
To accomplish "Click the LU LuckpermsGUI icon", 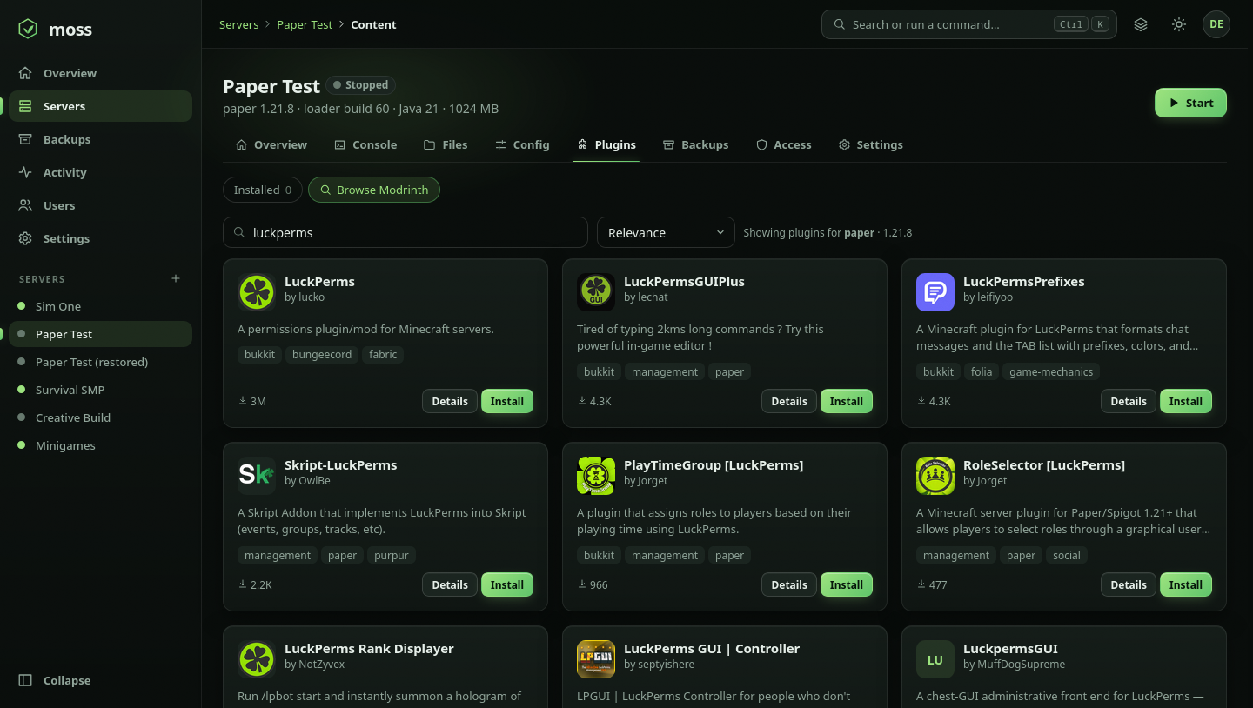I will point(935,659).
